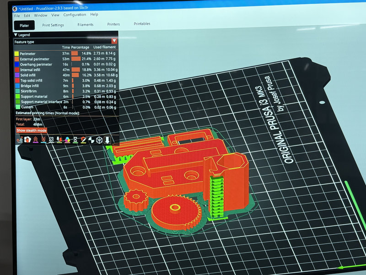This screenshot has width=366, height=275.
Task: Toggle Tool changes icon in legend
Action: coord(59,140)
